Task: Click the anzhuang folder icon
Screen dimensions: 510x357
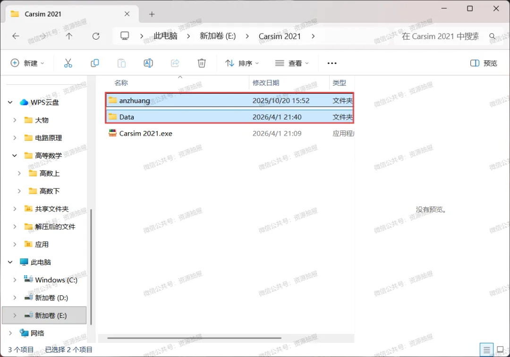Action: 112,100
